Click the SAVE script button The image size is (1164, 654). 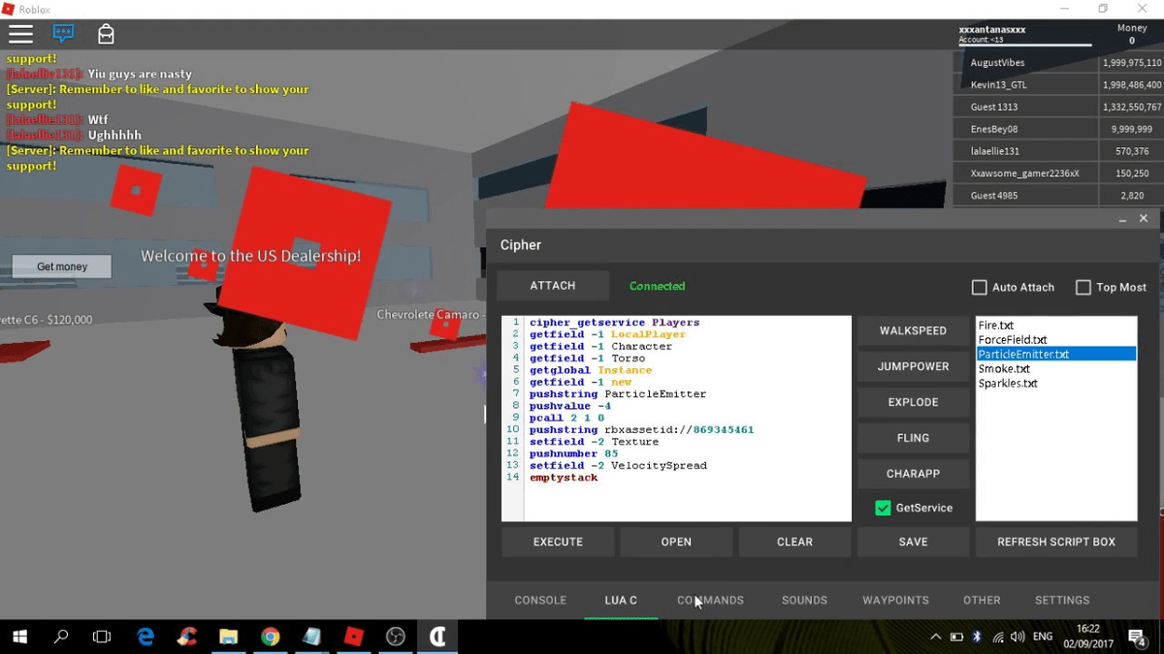(913, 542)
